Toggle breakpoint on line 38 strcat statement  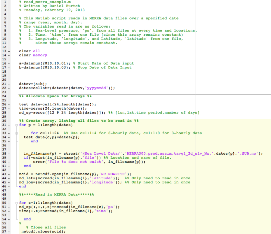click(9, 153)
